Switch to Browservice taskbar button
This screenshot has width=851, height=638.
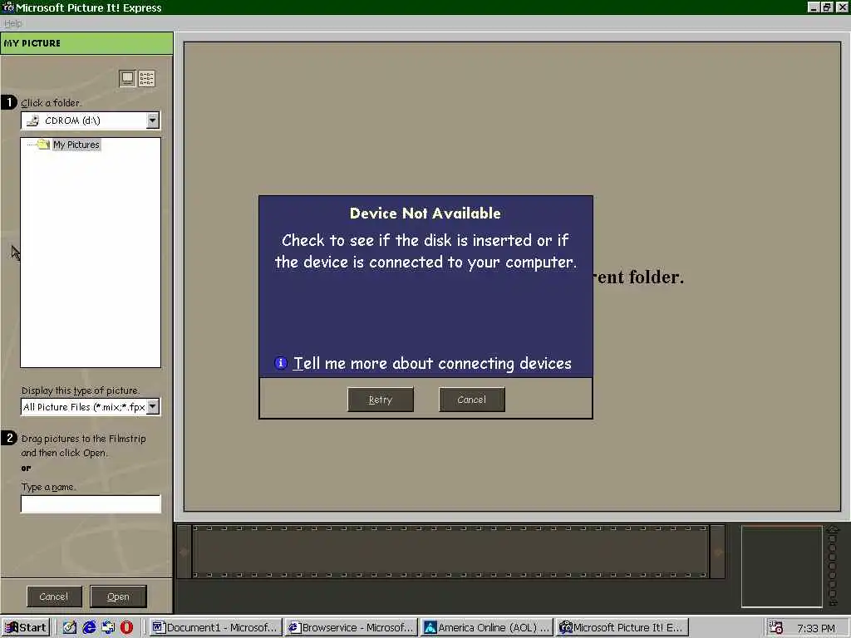(x=352, y=627)
